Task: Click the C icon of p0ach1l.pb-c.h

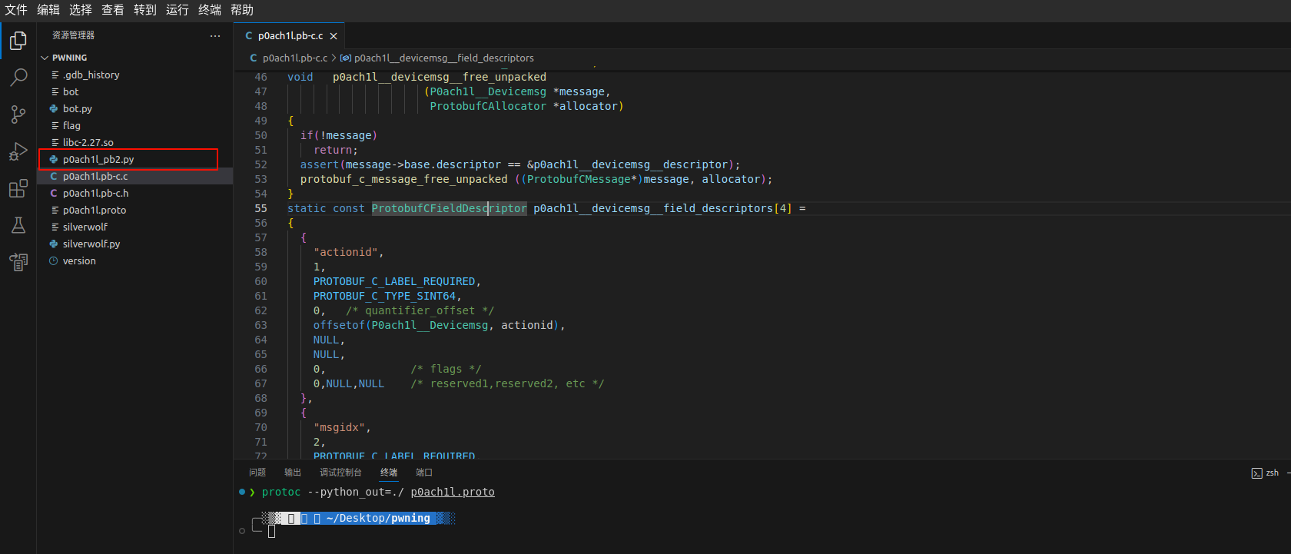Action: click(x=54, y=193)
